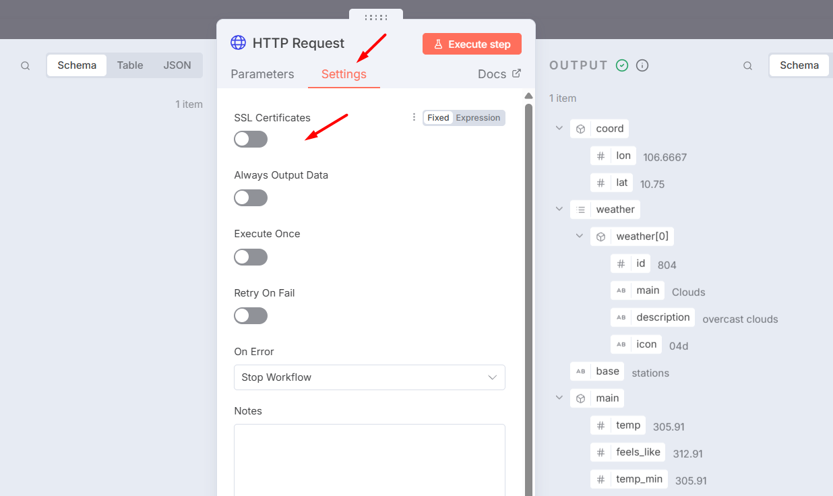Screen dimensions: 833x496
Task: Select the input Table view tab
Action: tap(130, 65)
